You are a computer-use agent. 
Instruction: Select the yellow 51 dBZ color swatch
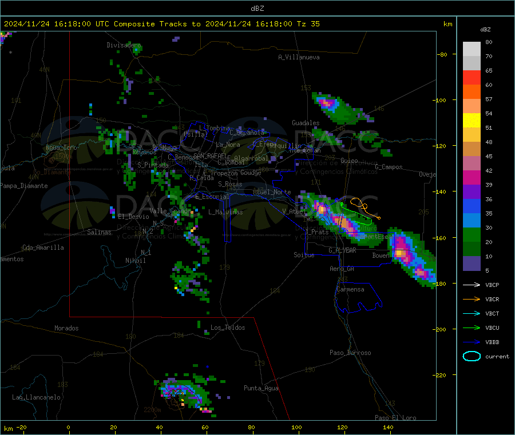[472, 121]
